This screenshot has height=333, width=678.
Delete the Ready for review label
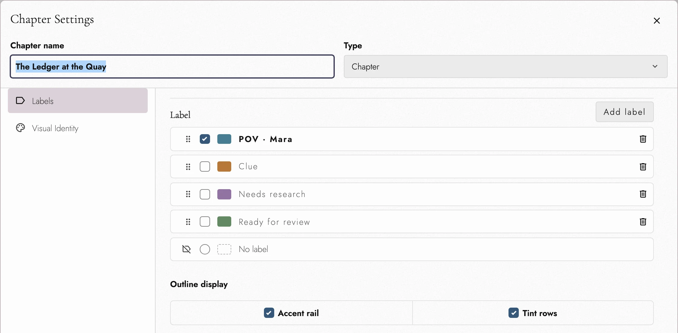click(x=643, y=222)
